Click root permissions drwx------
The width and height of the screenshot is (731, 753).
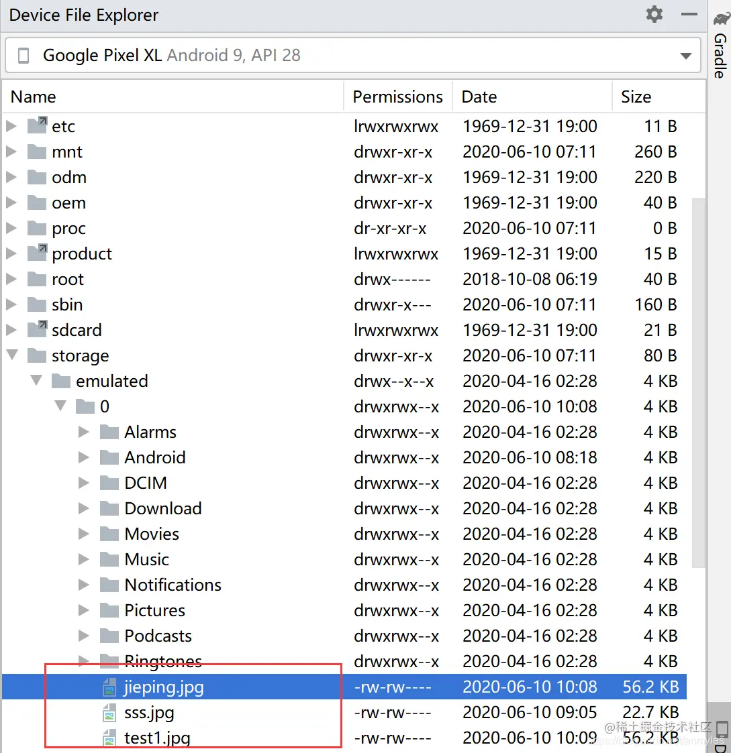[392, 279]
